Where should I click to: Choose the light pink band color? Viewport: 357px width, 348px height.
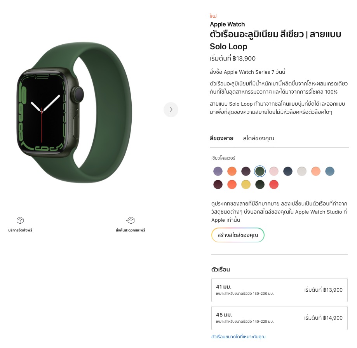click(x=274, y=171)
